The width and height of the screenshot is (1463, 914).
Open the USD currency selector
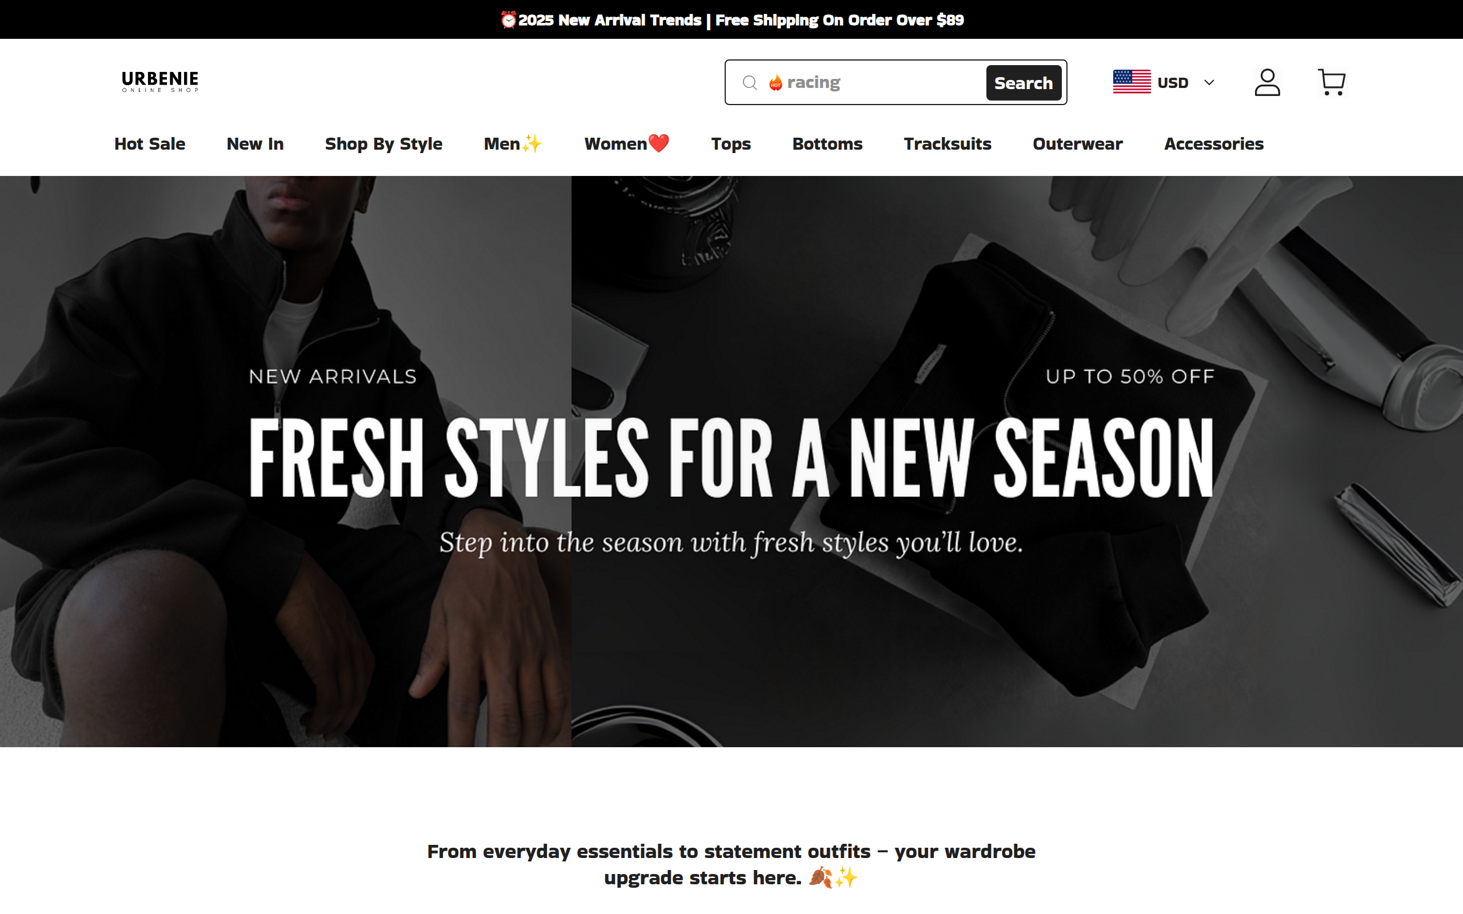tap(1164, 82)
